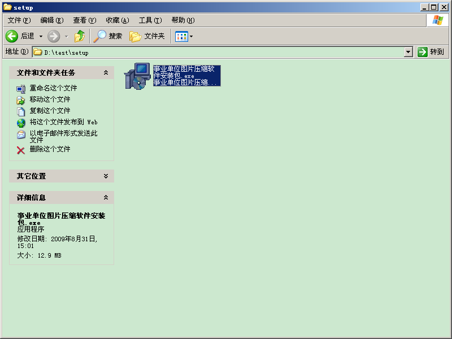Click the 大小: 12.9 MB detail text
This screenshot has width=452, height=339.
(x=39, y=255)
